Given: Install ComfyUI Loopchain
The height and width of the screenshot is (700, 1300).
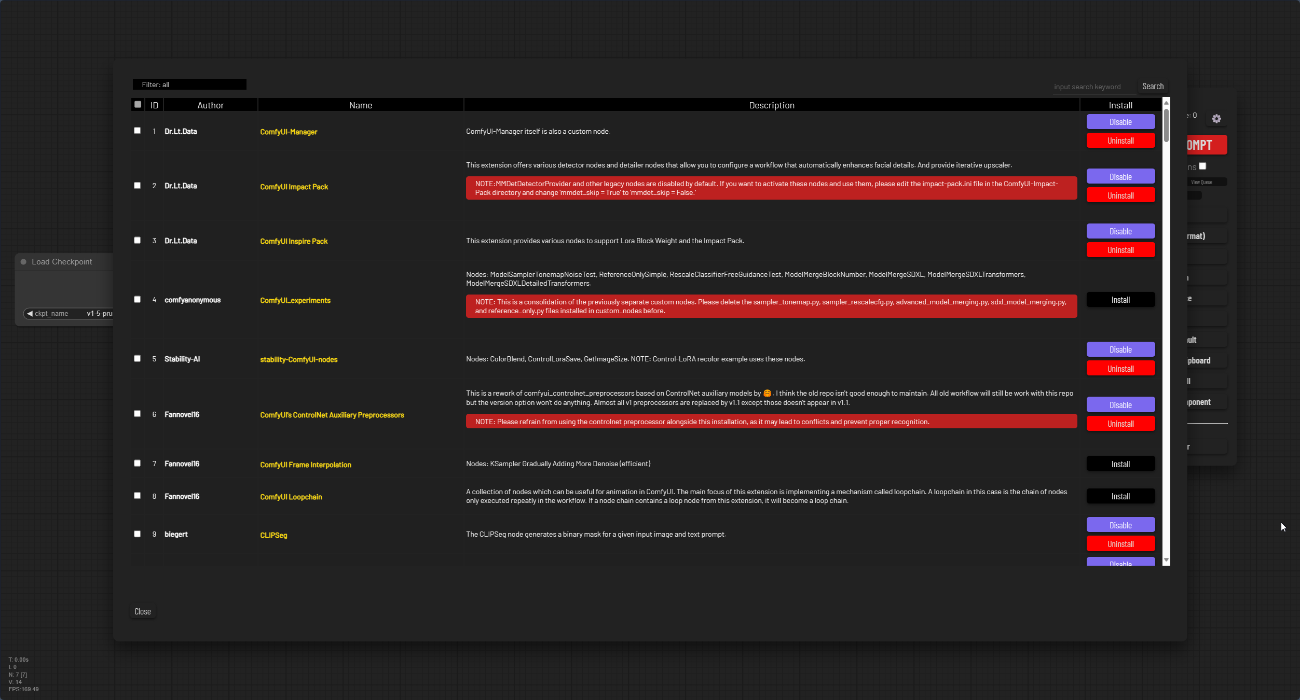Looking at the screenshot, I should (x=1120, y=496).
